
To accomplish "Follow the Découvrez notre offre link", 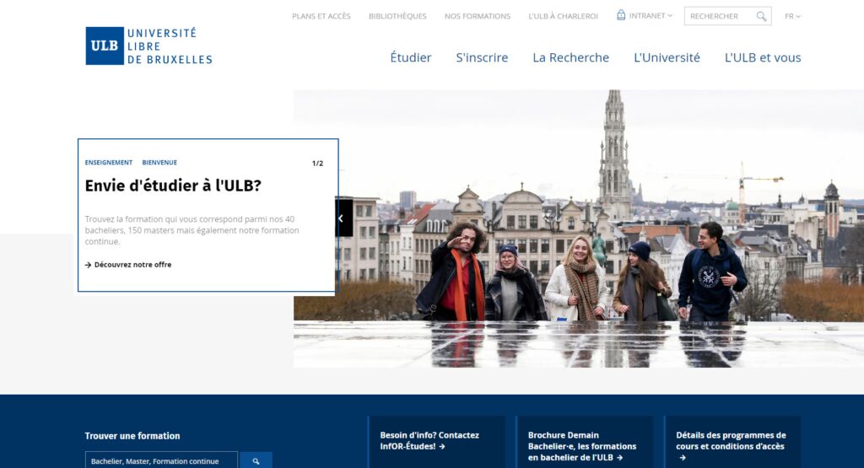I will 132,265.
